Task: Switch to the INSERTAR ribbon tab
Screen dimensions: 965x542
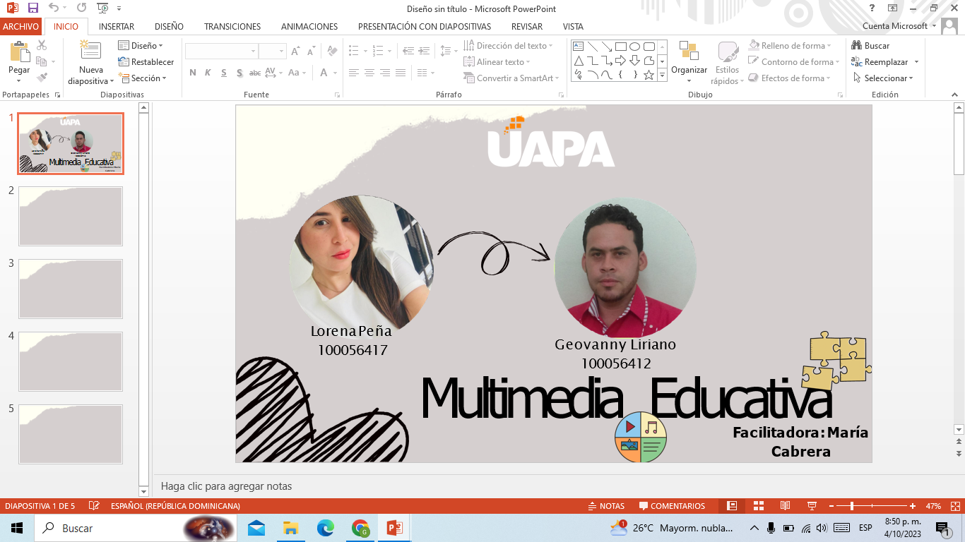Action: [x=115, y=26]
